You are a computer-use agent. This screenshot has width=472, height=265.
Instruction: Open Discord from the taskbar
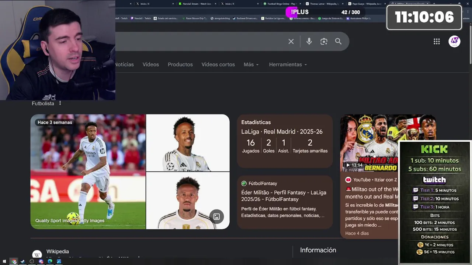point(41,261)
